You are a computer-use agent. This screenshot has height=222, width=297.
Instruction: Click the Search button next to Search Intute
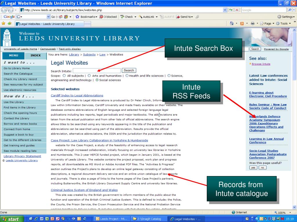(129, 71)
